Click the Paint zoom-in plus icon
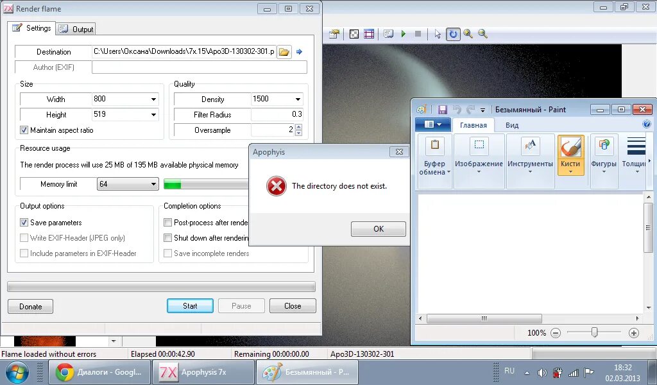Screen dimensions: 657x385 coord(633,333)
